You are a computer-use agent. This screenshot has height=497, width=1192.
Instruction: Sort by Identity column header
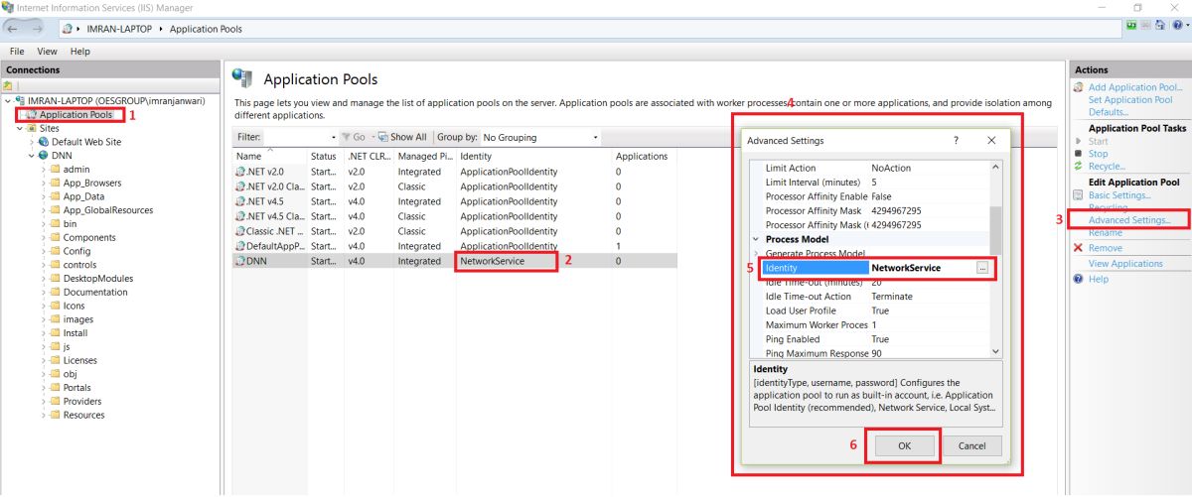point(533,156)
